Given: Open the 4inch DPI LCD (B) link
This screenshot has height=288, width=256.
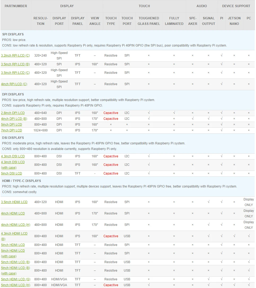Looking at the screenshot, I should coord(14,119).
